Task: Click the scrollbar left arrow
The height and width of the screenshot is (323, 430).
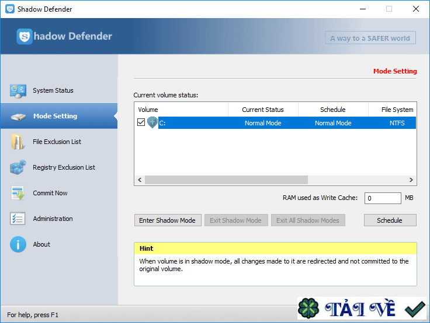Action: [x=140, y=180]
